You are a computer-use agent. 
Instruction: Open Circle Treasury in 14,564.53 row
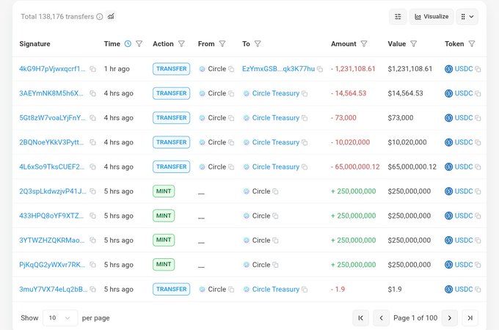pos(276,93)
